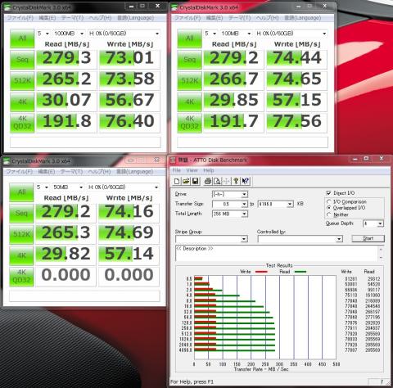Open drive H: dropdown in 100MB window
The width and height of the screenshot is (393, 388).
291,34
